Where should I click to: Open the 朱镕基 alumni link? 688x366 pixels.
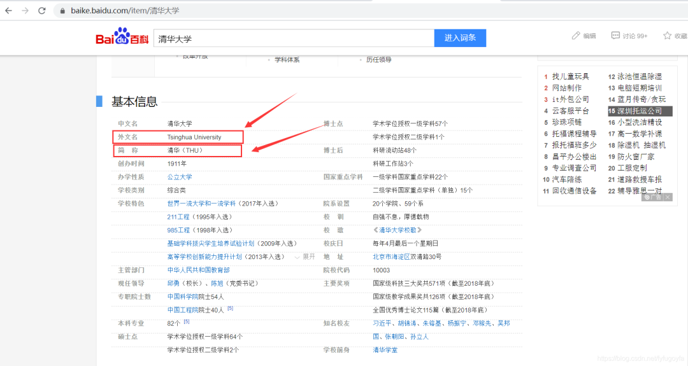[x=432, y=323]
